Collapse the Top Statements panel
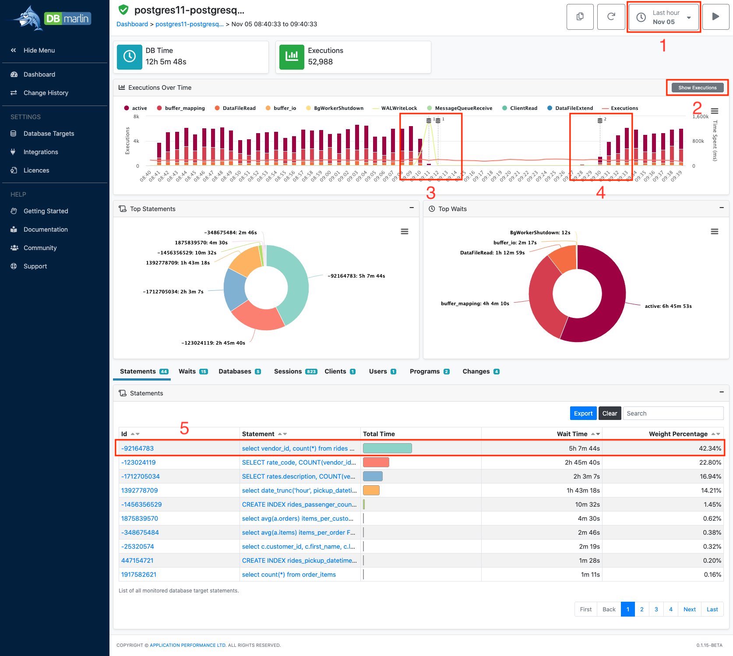Viewport: 733px width, 656px height. (x=412, y=208)
